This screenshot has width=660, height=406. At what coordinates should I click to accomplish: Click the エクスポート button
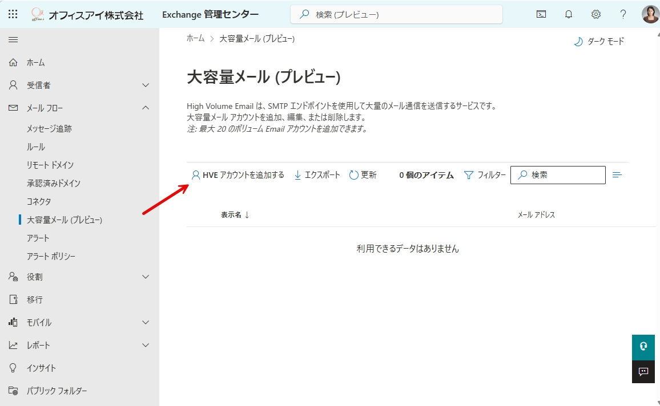point(317,175)
